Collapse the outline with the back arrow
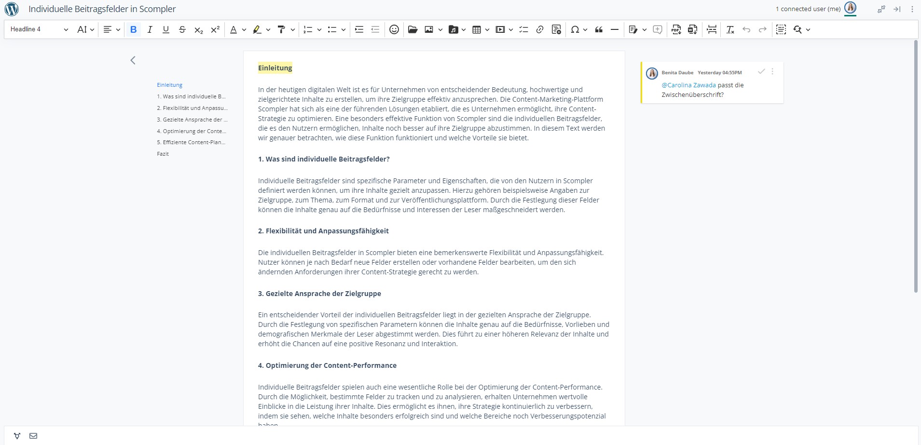921x445 pixels. [133, 60]
